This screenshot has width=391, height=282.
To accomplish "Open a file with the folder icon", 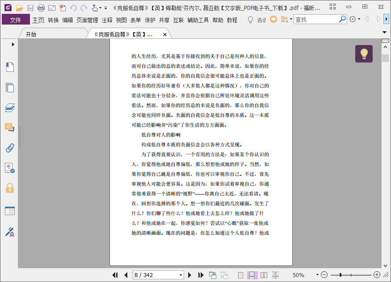I will (20, 8).
